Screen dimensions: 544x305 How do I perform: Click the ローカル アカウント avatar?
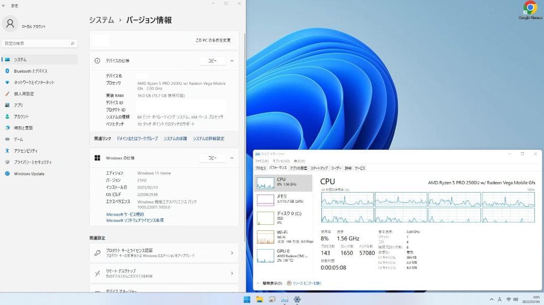[x=10, y=24]
